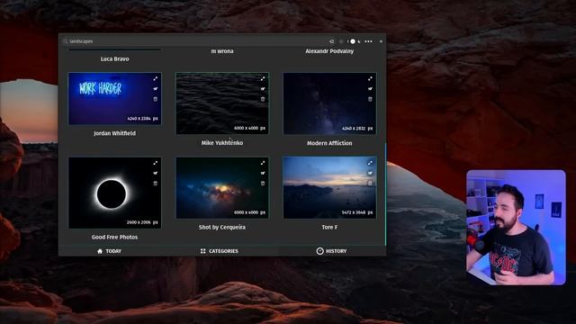Switch to the Categories tab
This screenshot has height=324, width=576.
(220, 251)
